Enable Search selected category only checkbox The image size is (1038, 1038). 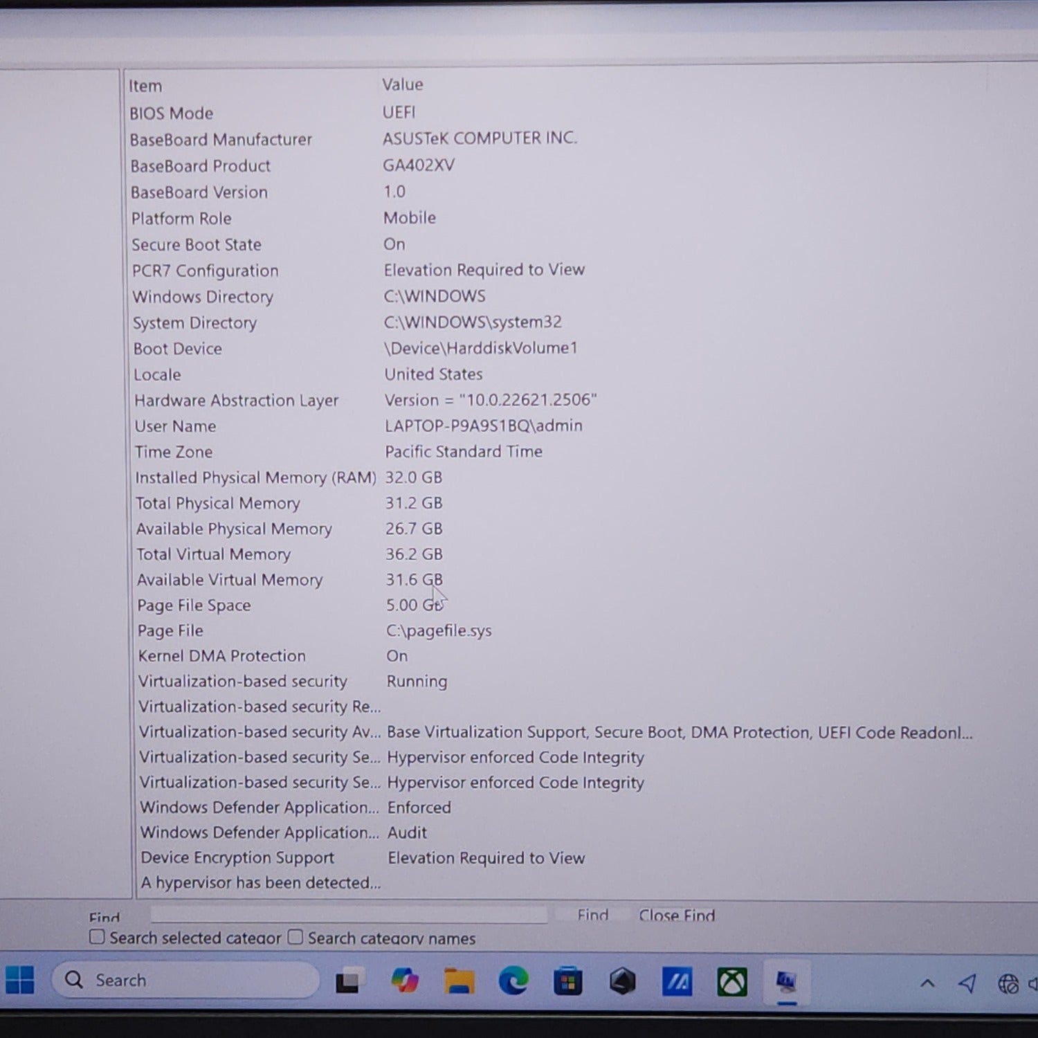98,937
